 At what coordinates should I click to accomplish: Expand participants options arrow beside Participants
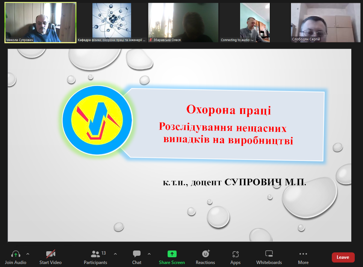pos(115,254)
